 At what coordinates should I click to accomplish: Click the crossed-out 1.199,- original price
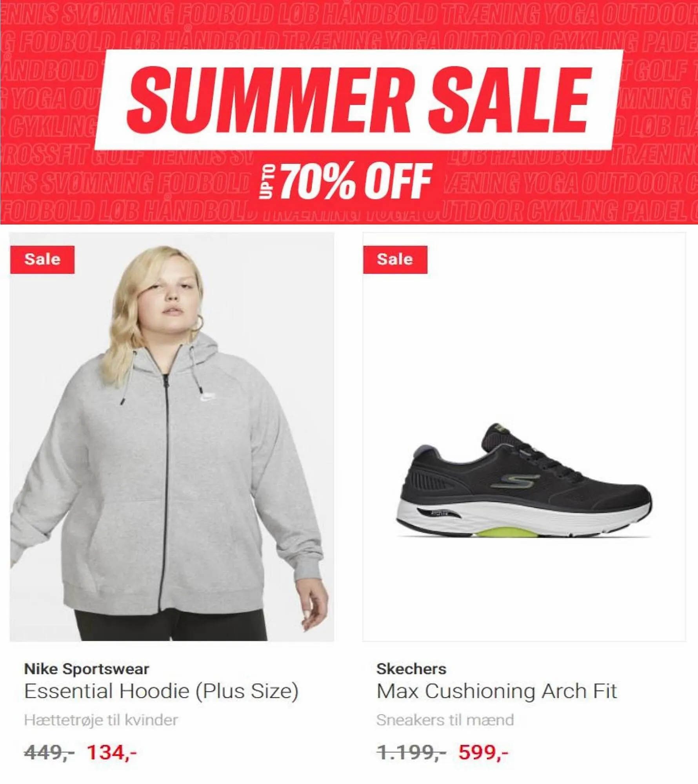(x=411, y=752)
